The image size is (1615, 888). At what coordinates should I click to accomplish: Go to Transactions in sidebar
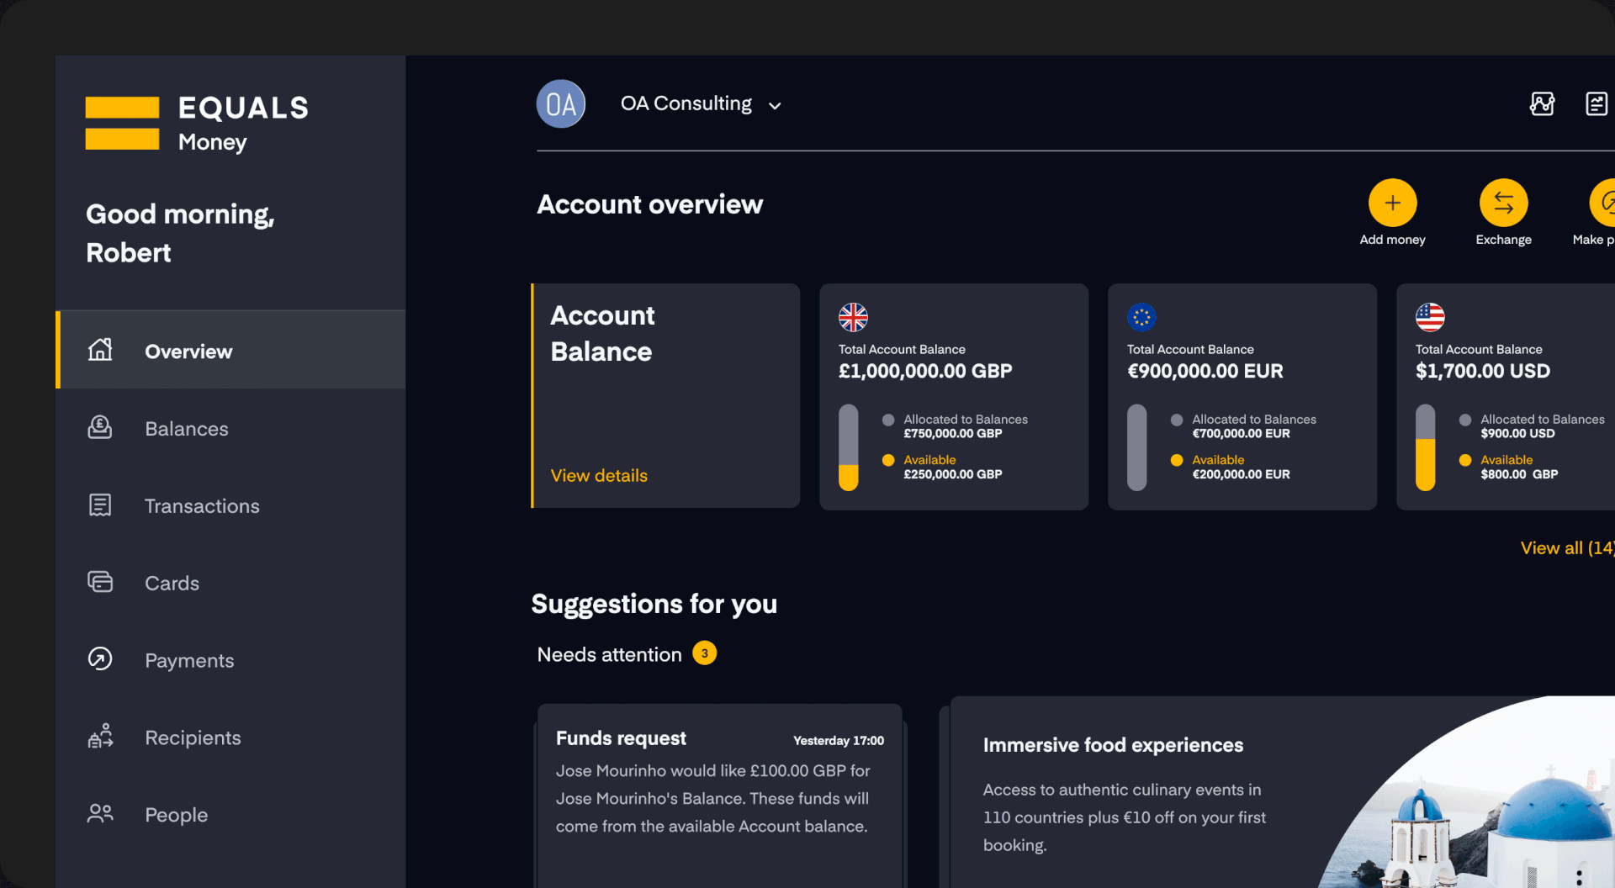point(202,506)
